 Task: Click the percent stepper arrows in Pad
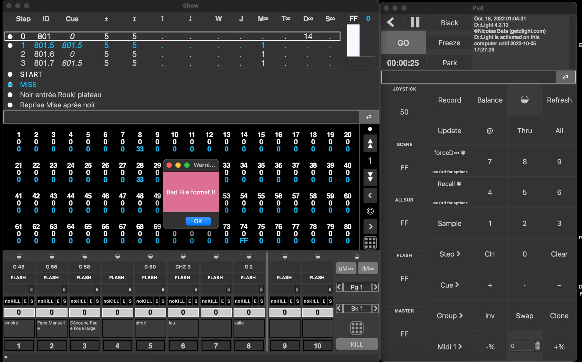tap(537, 346)
